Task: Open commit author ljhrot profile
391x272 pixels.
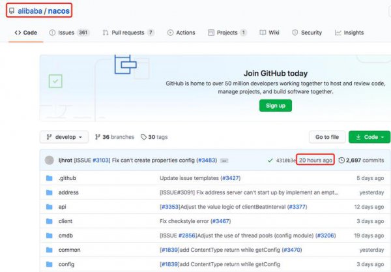Action: (x=65, y=160)
